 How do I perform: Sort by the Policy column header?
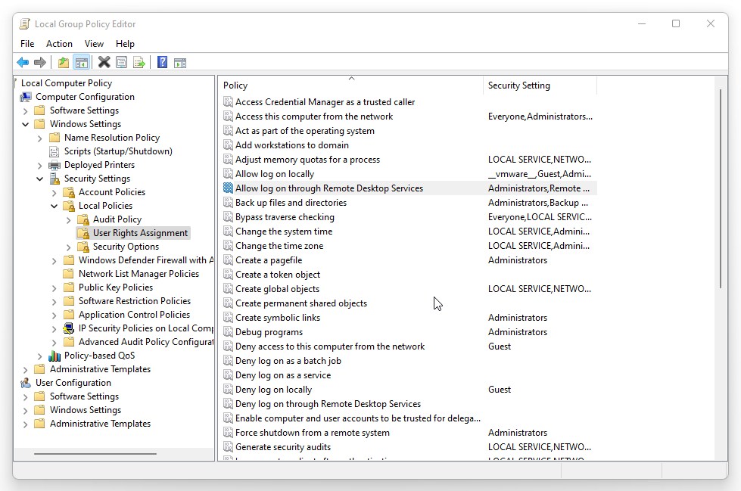tap(351, 85)
